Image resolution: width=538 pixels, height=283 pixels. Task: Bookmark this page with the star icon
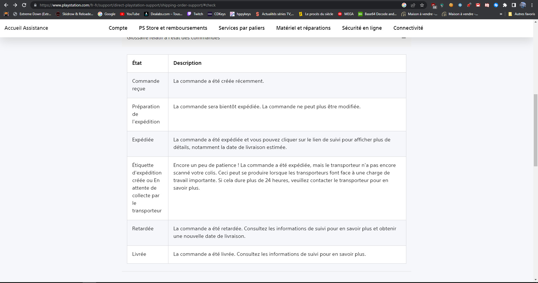(x=422, y=5)
